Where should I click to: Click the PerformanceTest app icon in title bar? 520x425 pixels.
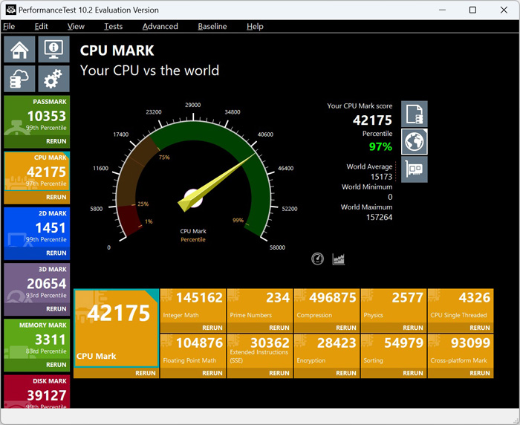coord(10,10)
